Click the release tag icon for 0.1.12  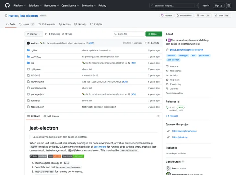point(167,108)
